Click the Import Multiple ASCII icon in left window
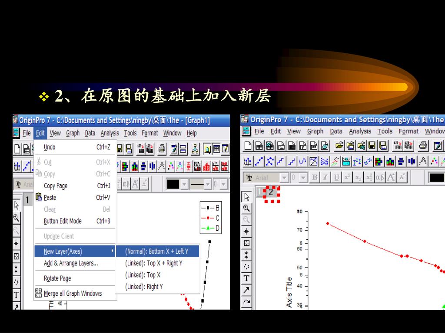445x333 pixels. (149, 149)
